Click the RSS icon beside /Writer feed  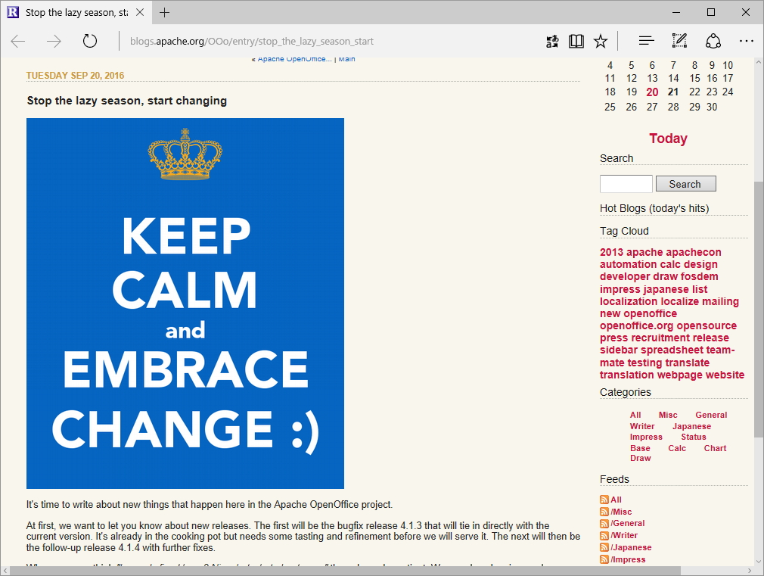(x=604, y=536)
